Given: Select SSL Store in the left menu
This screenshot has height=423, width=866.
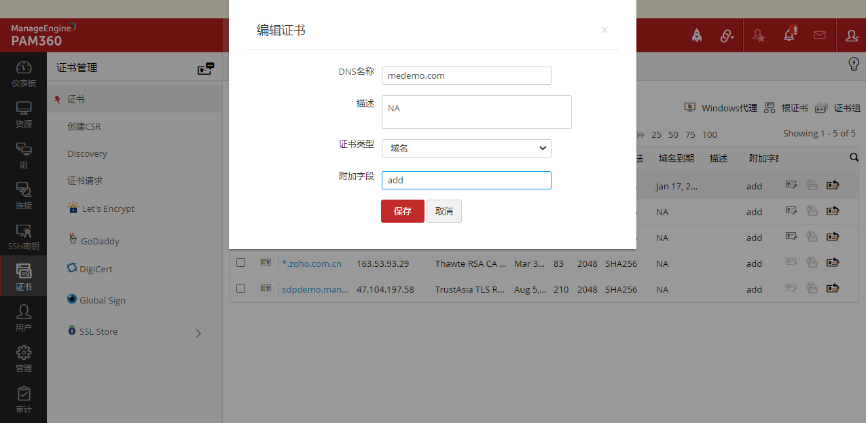Looking at the screenshot, I should [x=98, y=331].
